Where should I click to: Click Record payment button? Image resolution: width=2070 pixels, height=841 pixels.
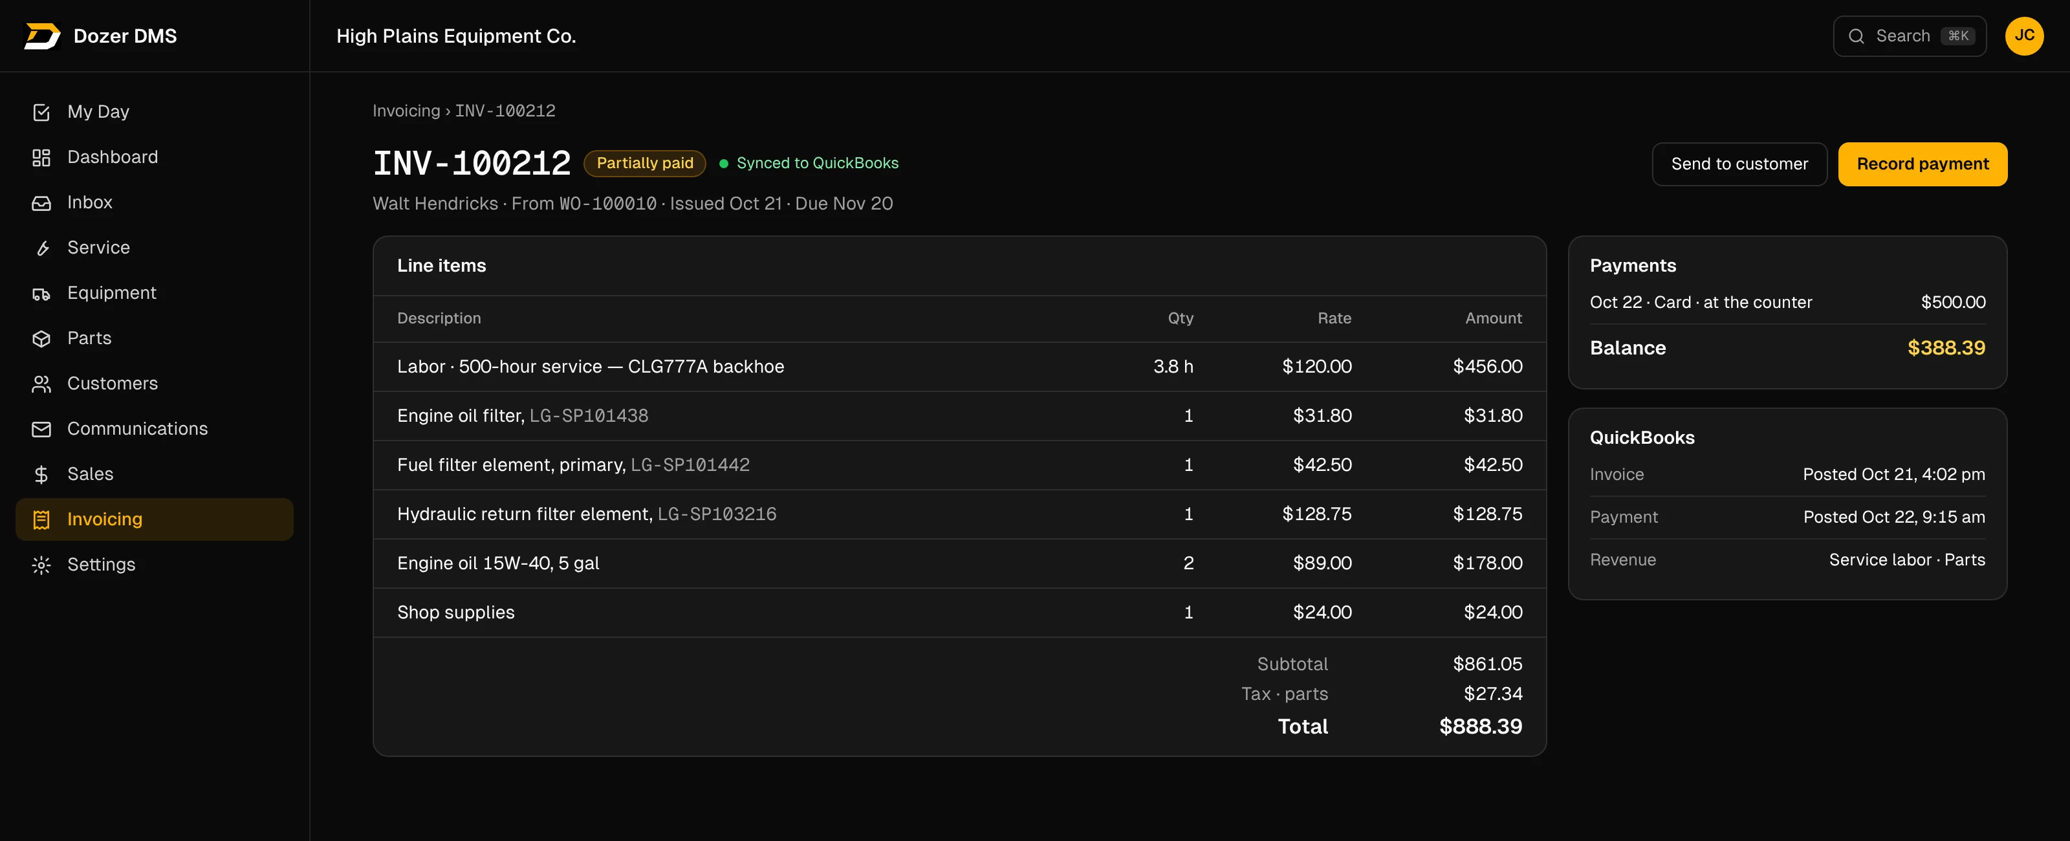[x=1922, y=164]
